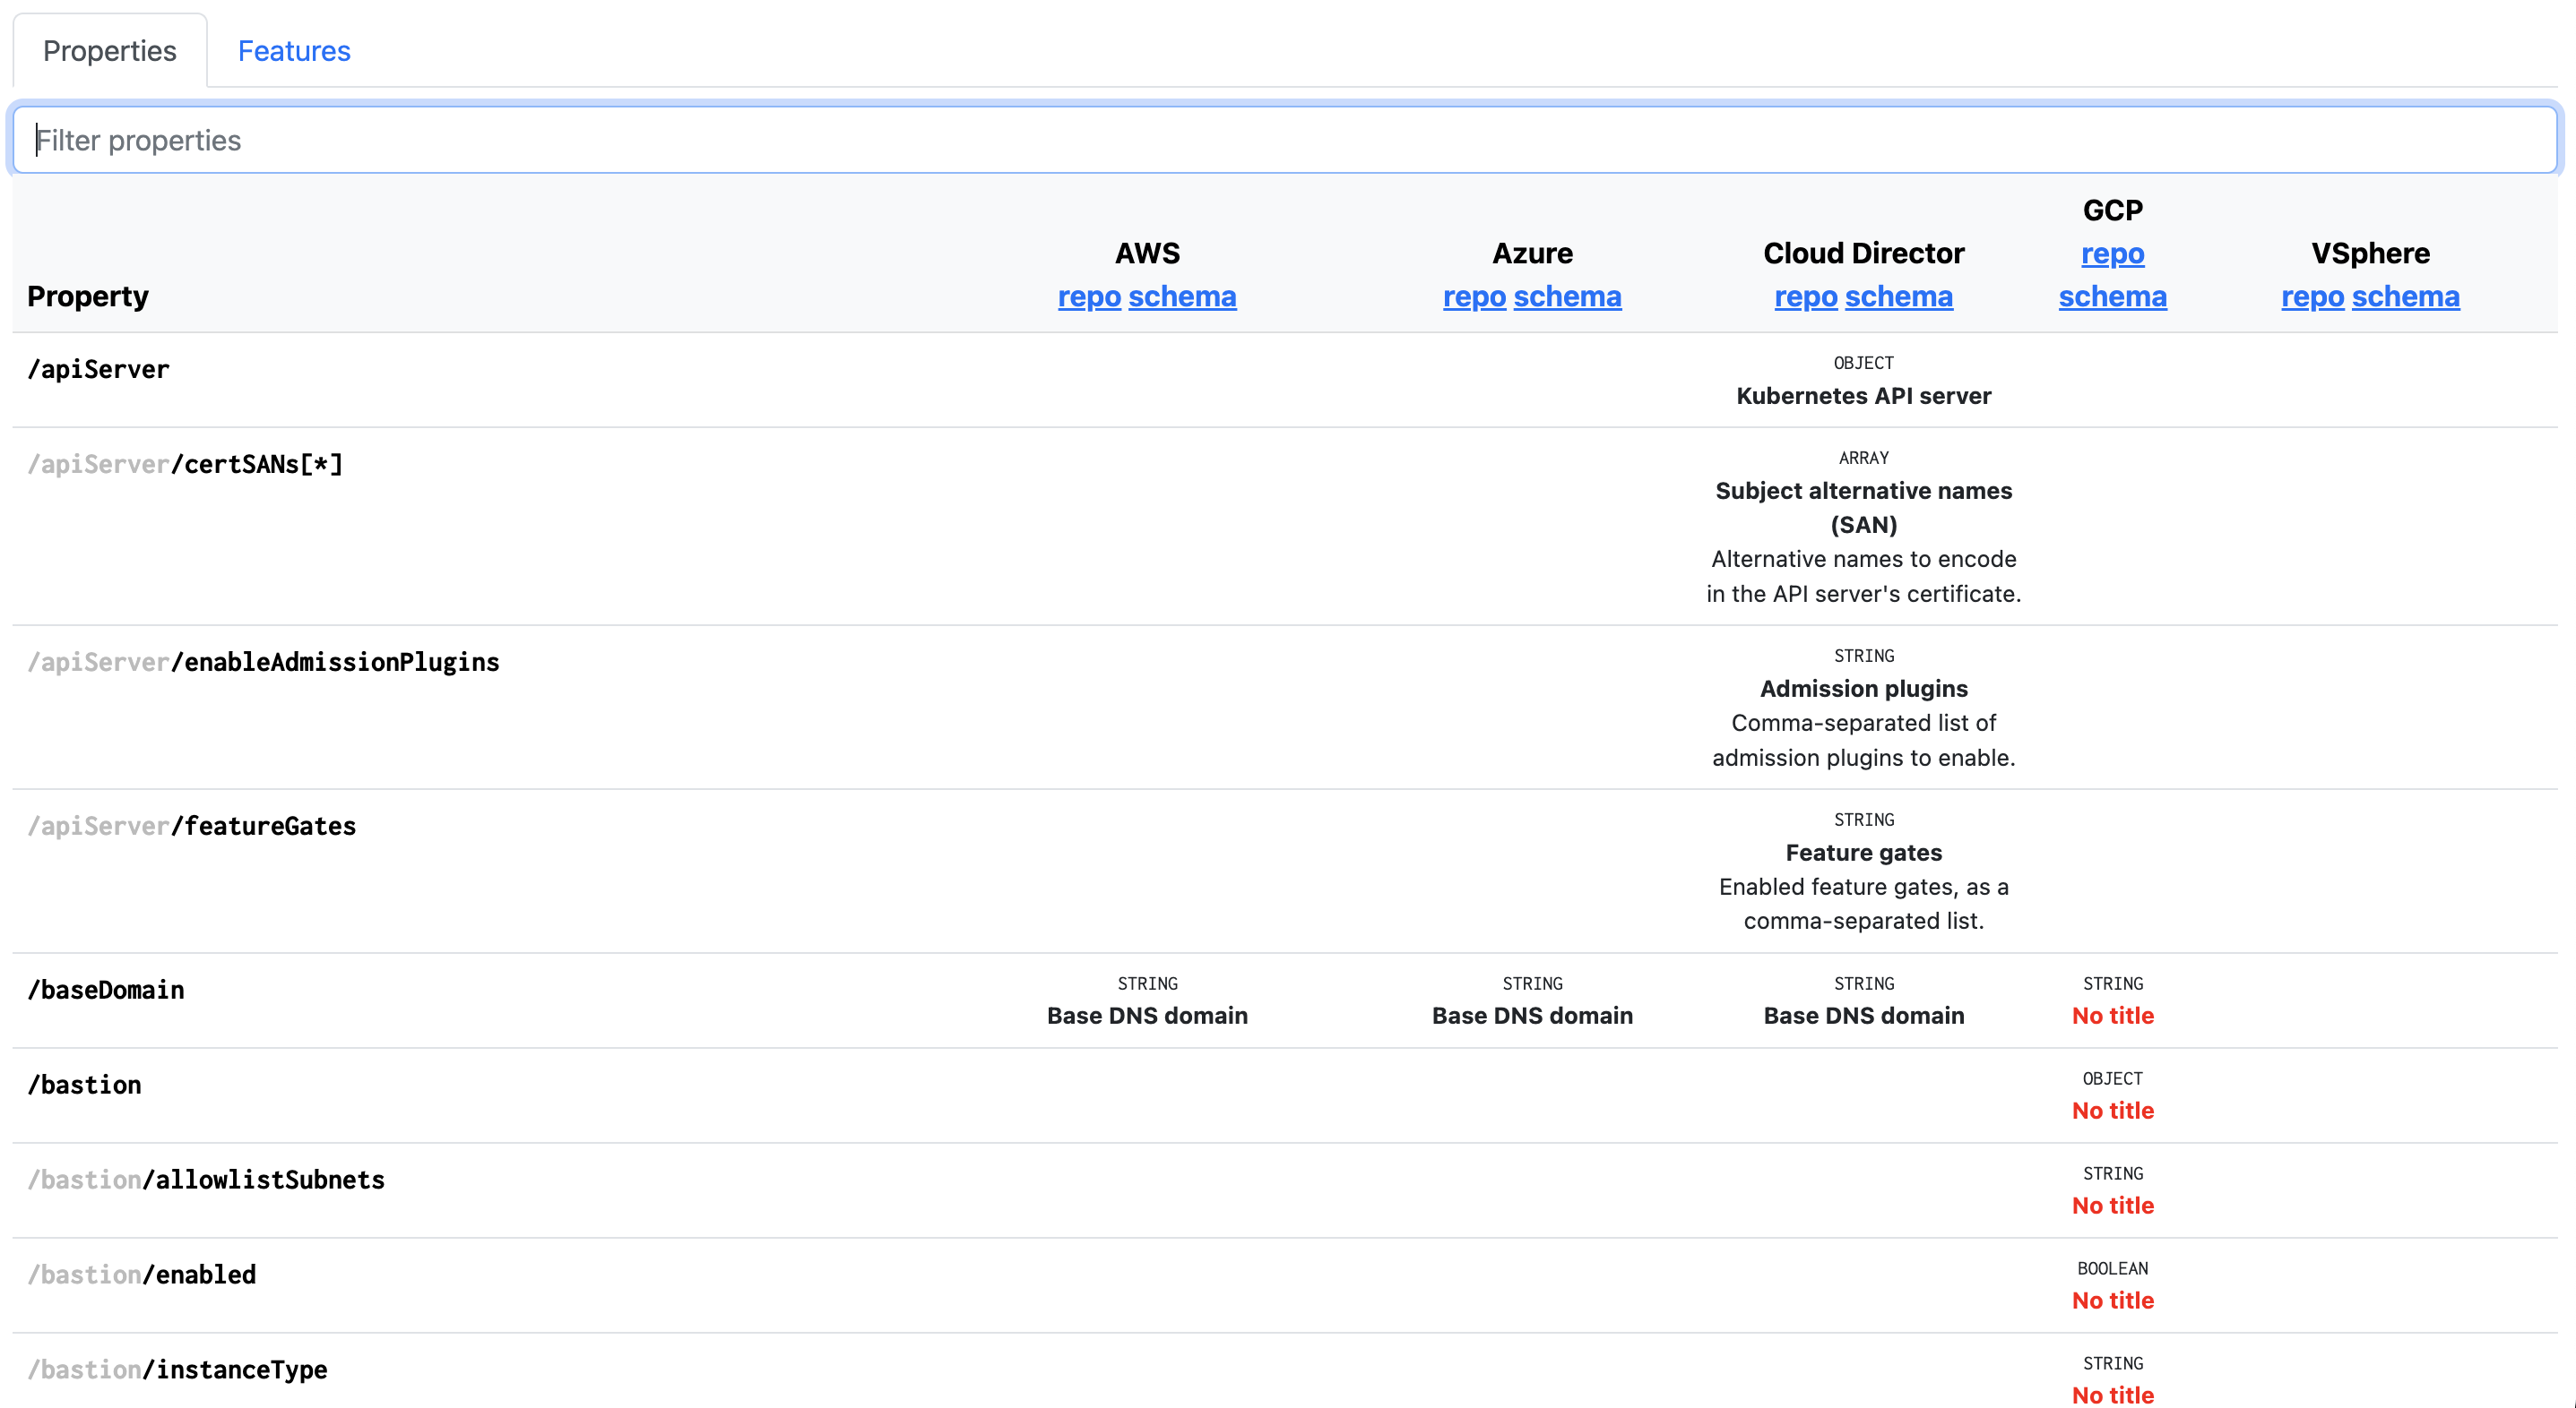The height and width of the screenshot is (1408, 2576).
Task: Click the Filter properties input field
Action: pyautogui.click(x=1285, y=140)
